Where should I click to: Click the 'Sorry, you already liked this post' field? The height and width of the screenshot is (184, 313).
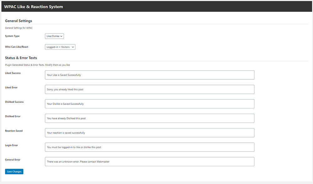pos(150,89)
